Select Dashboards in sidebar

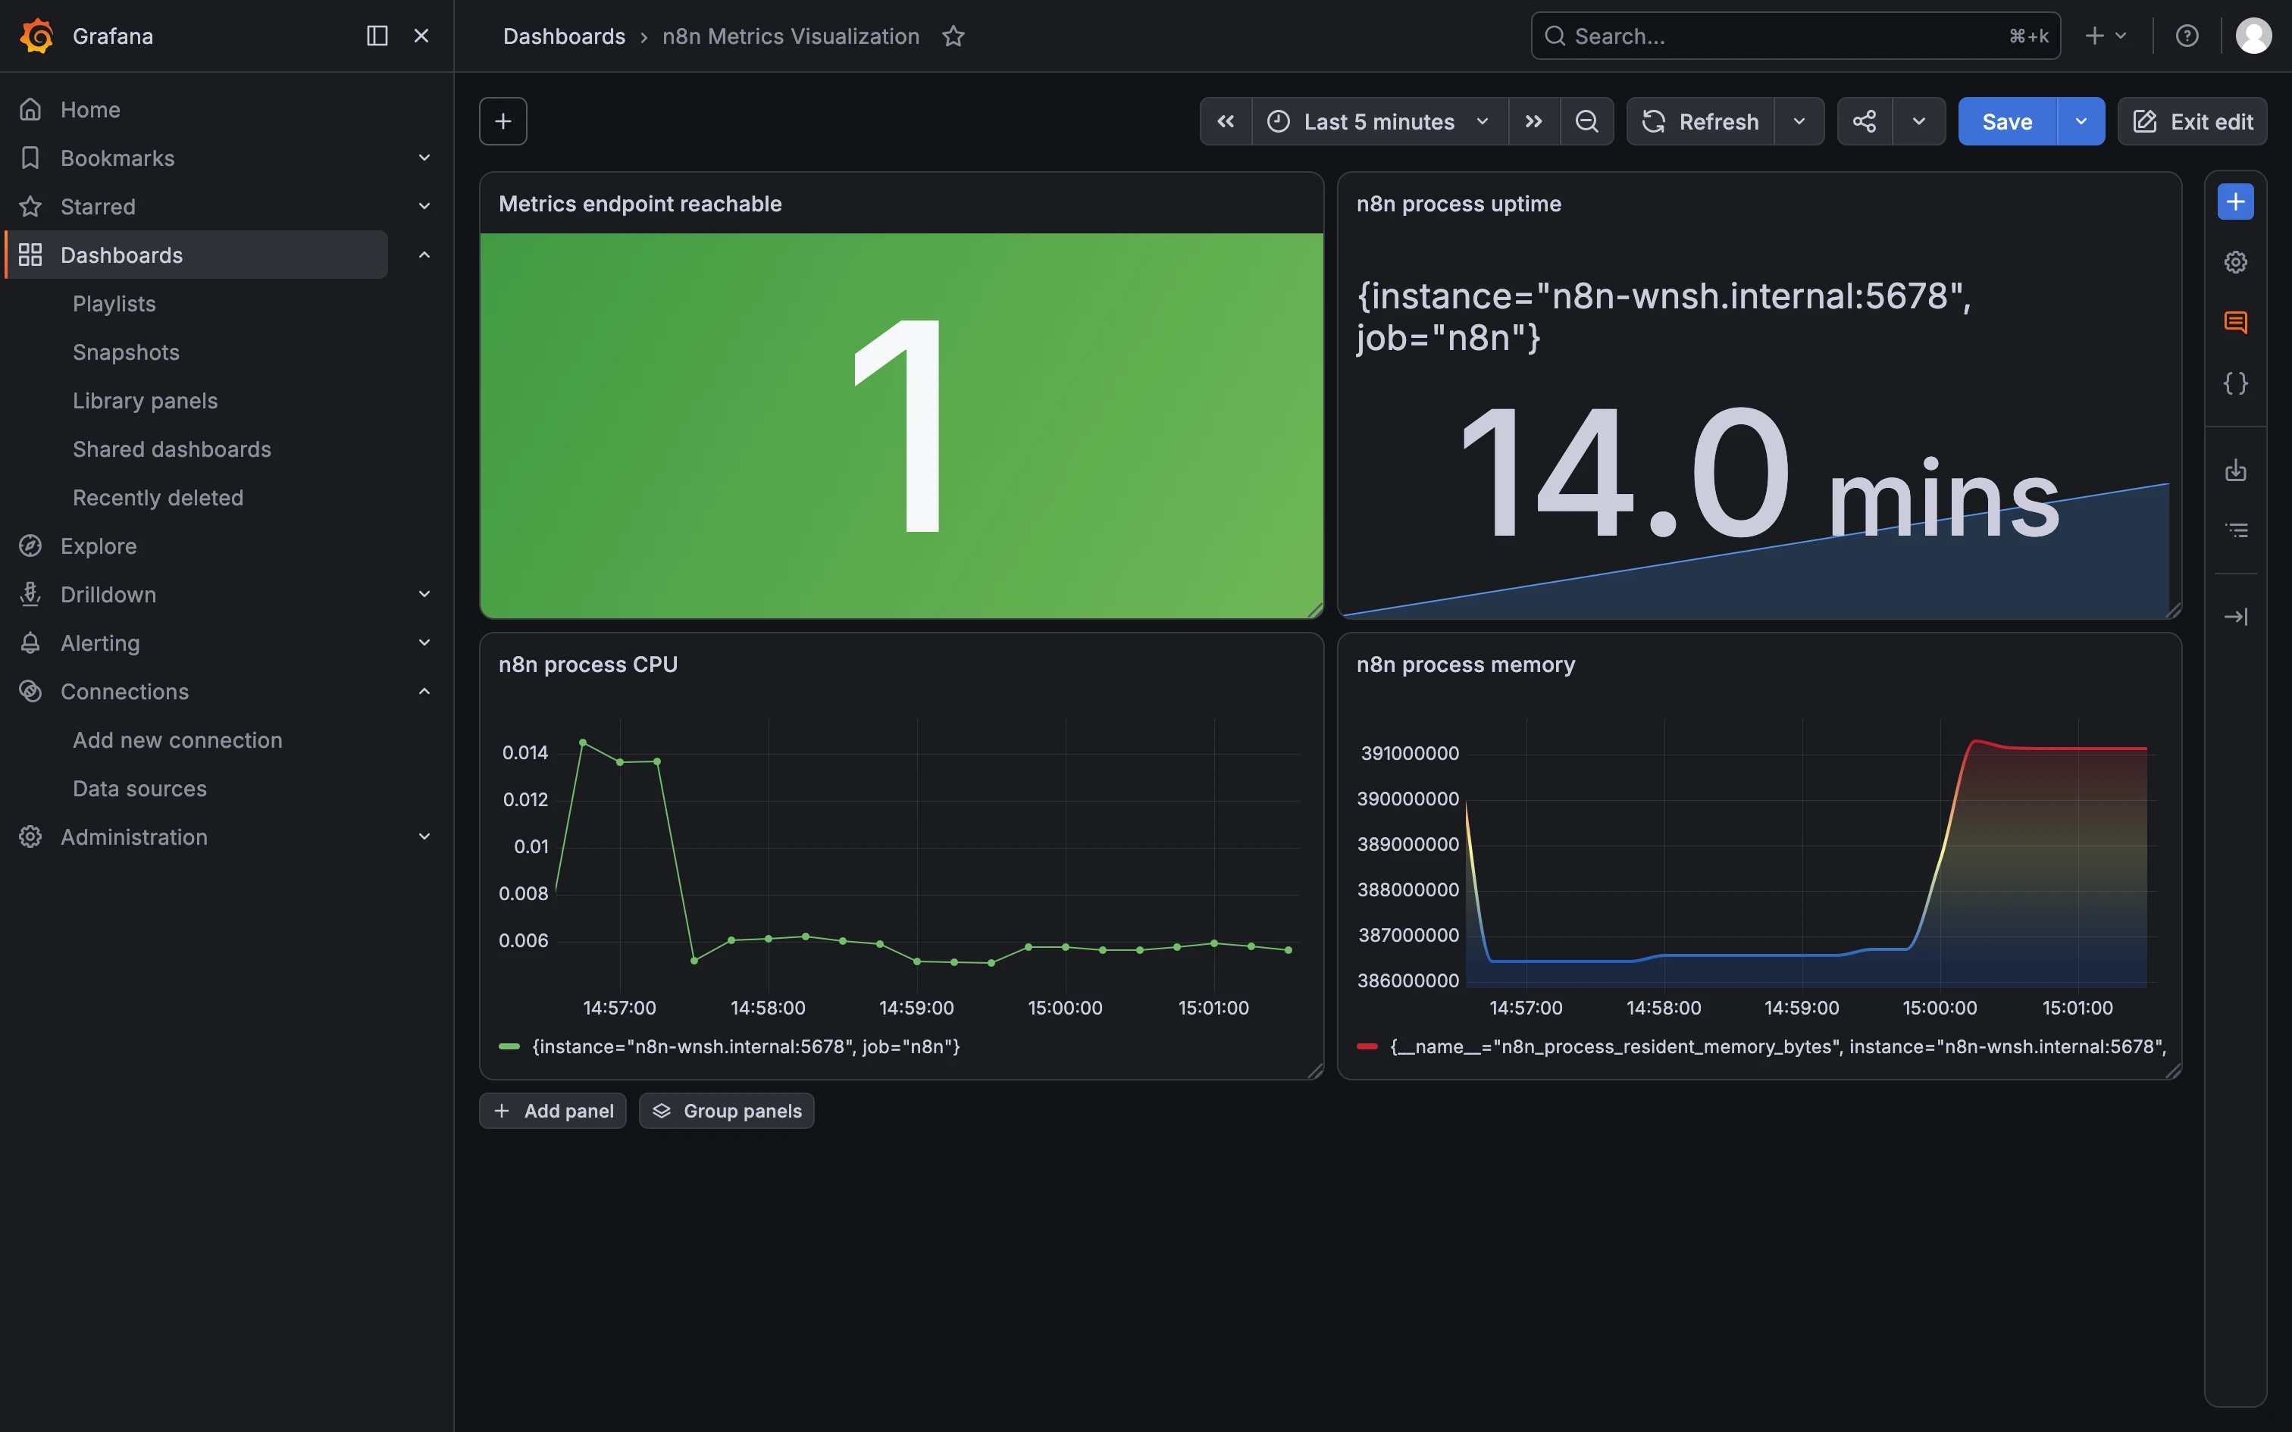196,255
